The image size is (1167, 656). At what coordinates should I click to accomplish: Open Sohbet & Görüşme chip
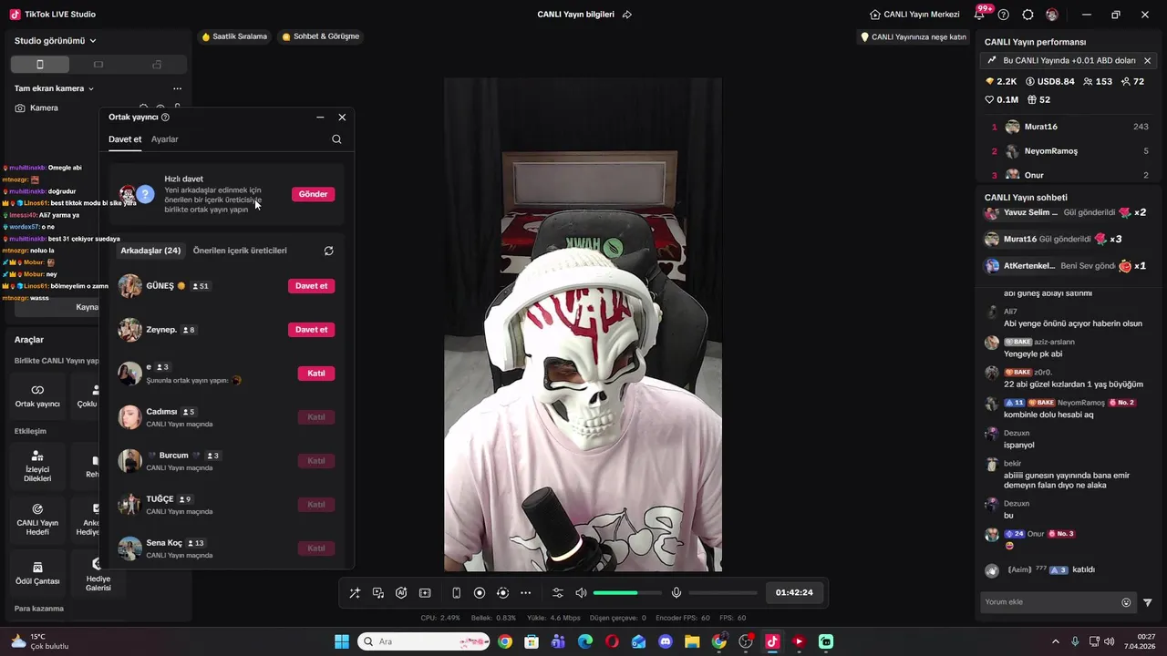pos(320,36)
